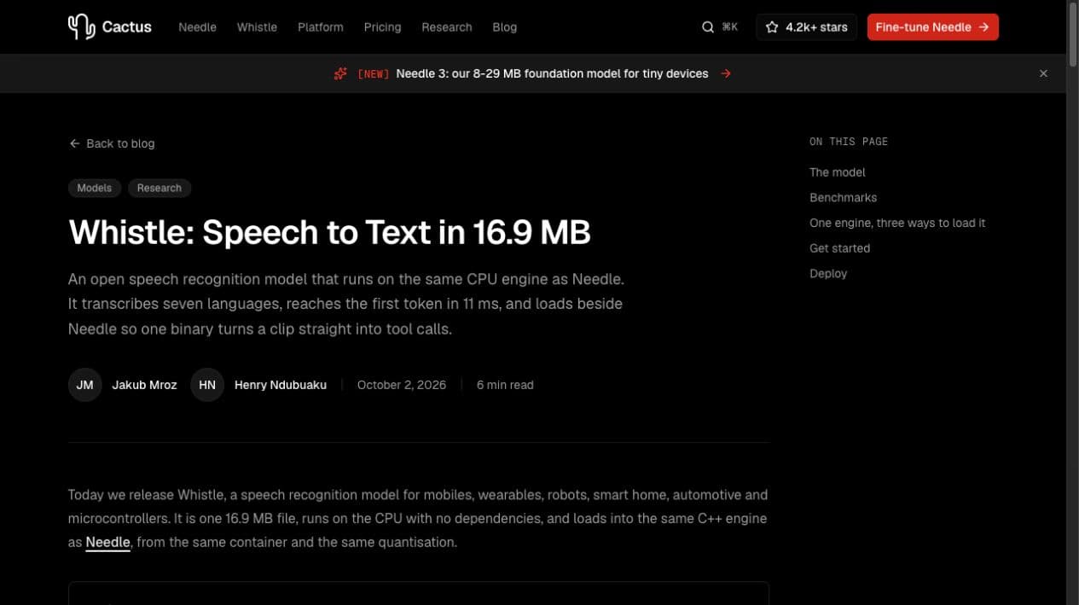This screenshot has width=1079, height=605.
Task: Click the page's vertical scrollbar thumb
Action: click(x=1072, y=34)
